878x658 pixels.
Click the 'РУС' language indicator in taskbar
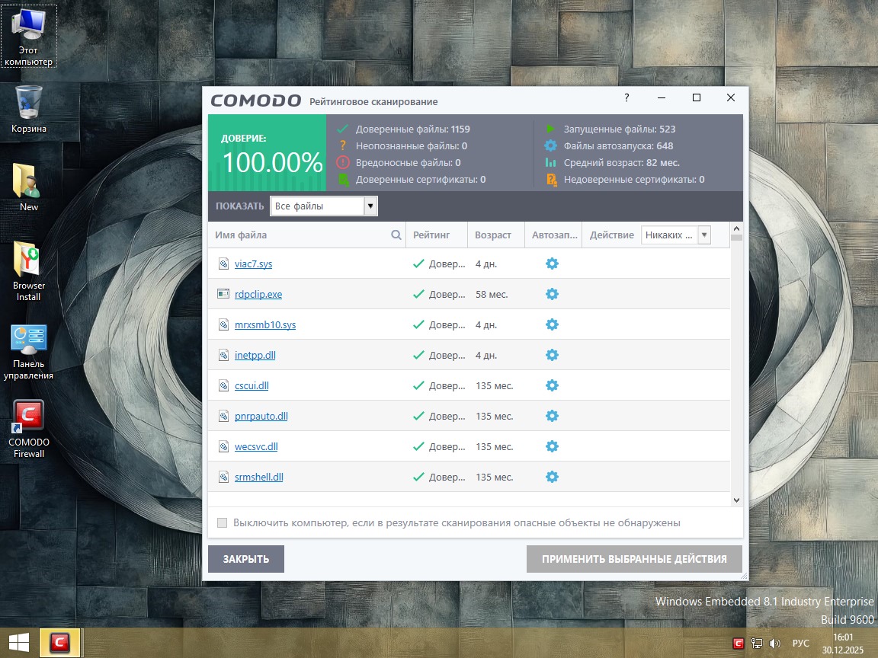click(x=800, y=644)
